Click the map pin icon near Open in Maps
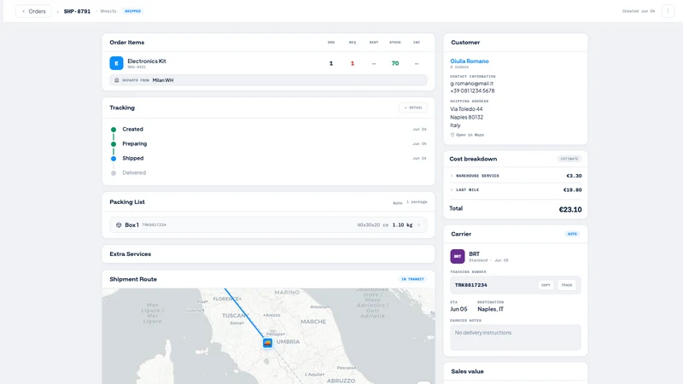683x384 pixels. [x=452, y=135]
